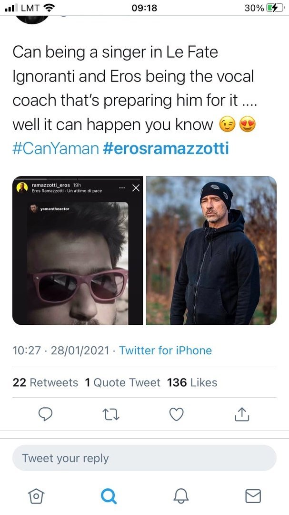
Task: View the 136 Likes list
Action: pos(192,382)
